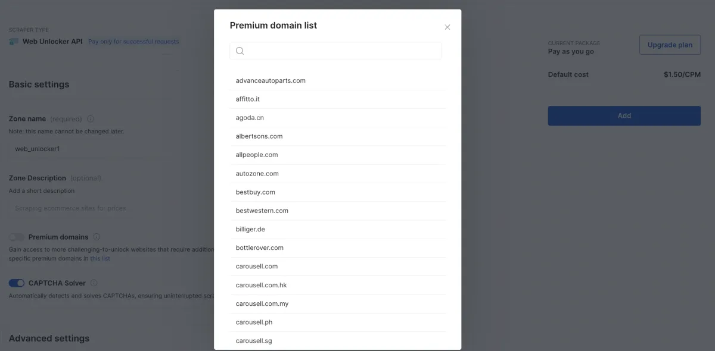Click the Web Unlocker API scraper icon

pos(14,42)
